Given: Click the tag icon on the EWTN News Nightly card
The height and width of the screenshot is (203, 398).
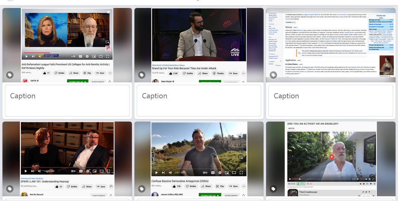Looking at the screenshot, I should point(10,75).
